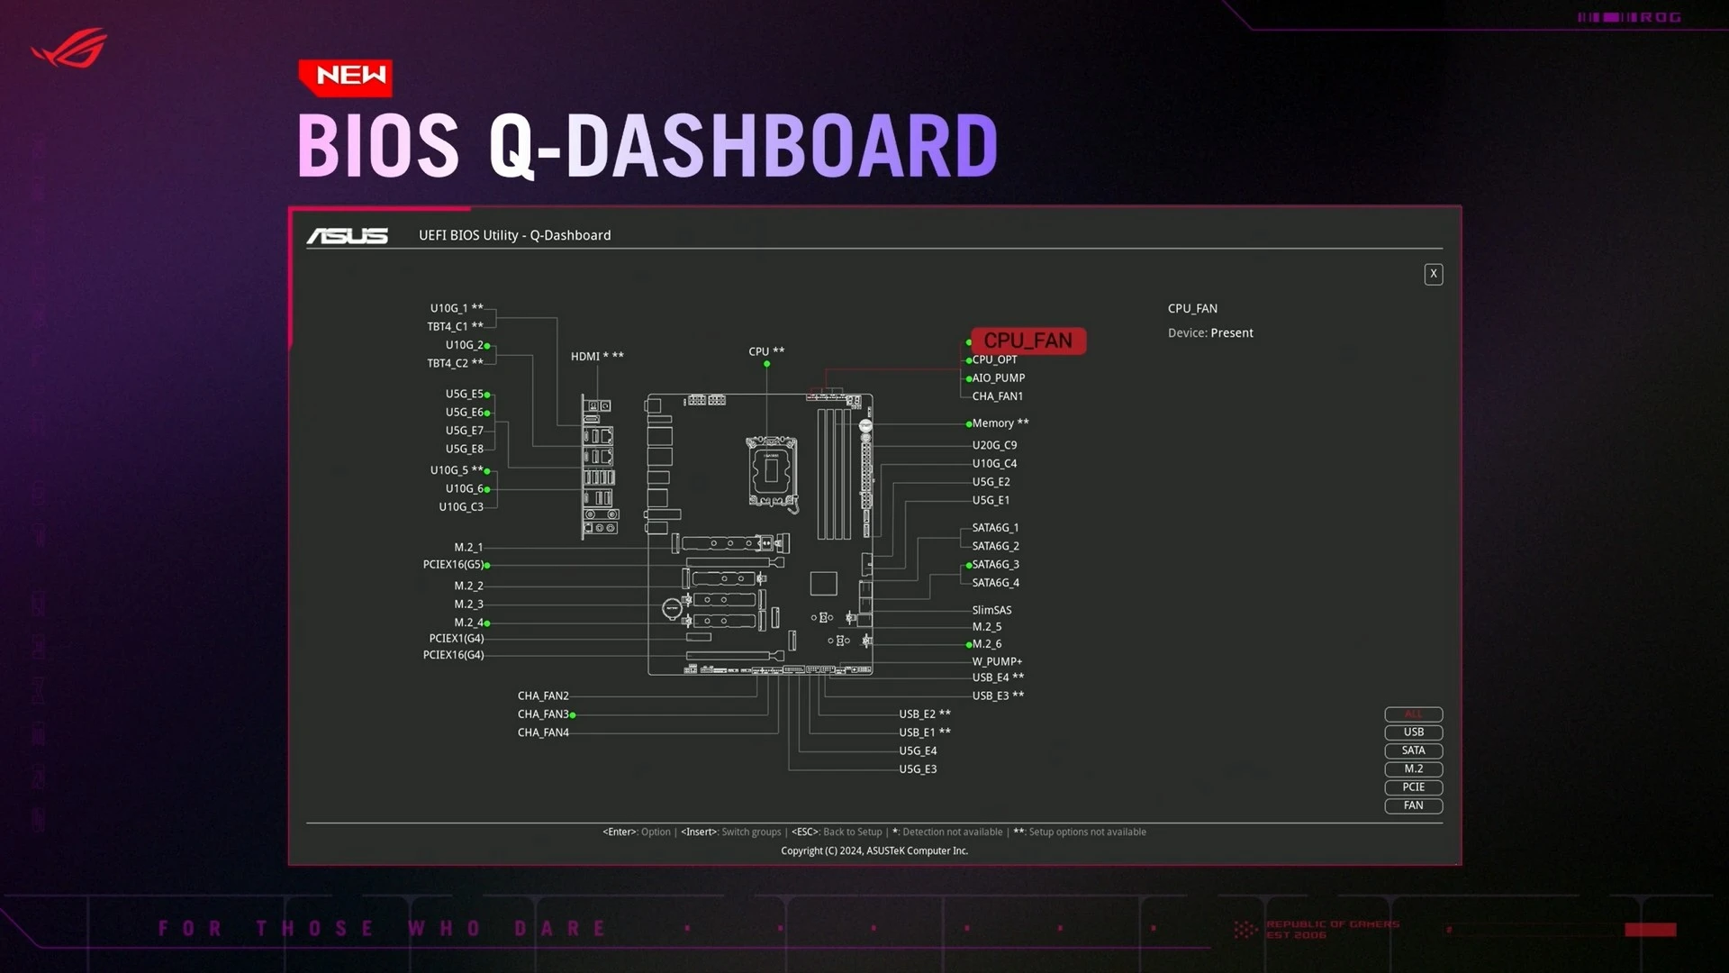Switch to the USB filter group
The image size is (1729, 973).
pyautogui.click(x=1413, y=732)
